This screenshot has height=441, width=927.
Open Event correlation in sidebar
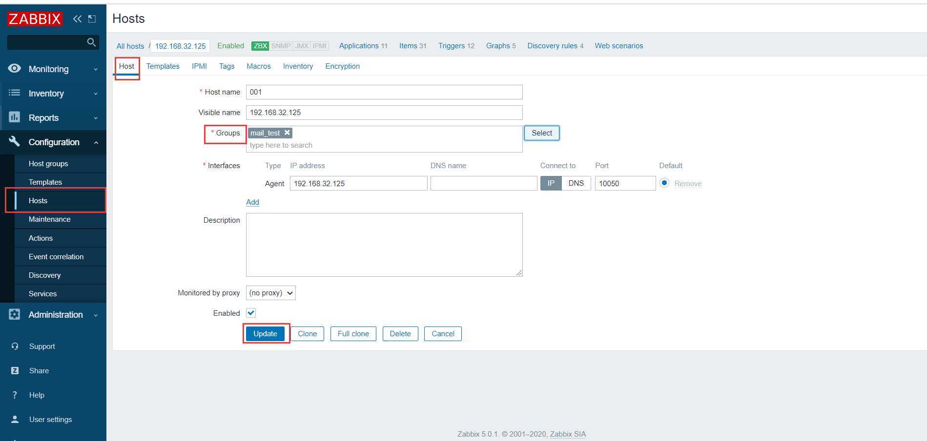[x=61, y=257]
